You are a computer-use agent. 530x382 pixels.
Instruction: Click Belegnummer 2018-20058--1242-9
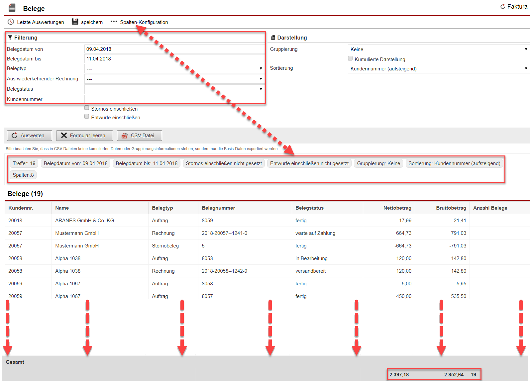click(225, 271)
